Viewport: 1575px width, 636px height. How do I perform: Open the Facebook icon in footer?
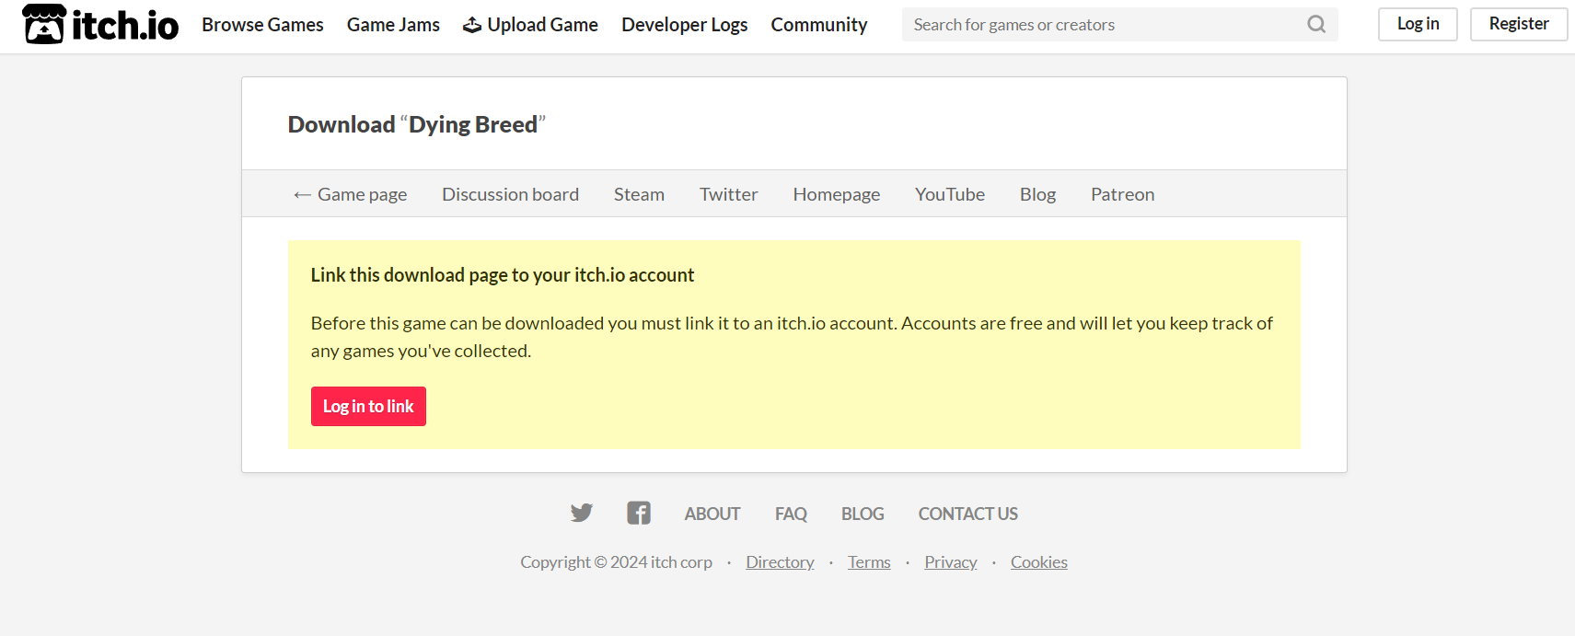click(x=639, y=513)
